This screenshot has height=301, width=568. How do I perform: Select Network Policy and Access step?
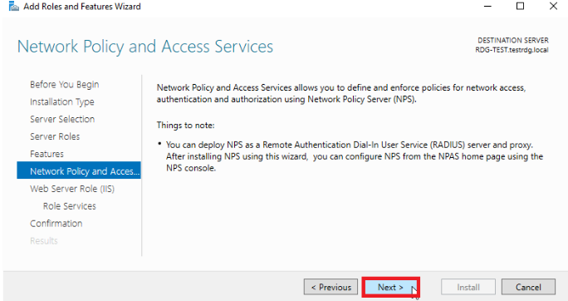point(79,170)
